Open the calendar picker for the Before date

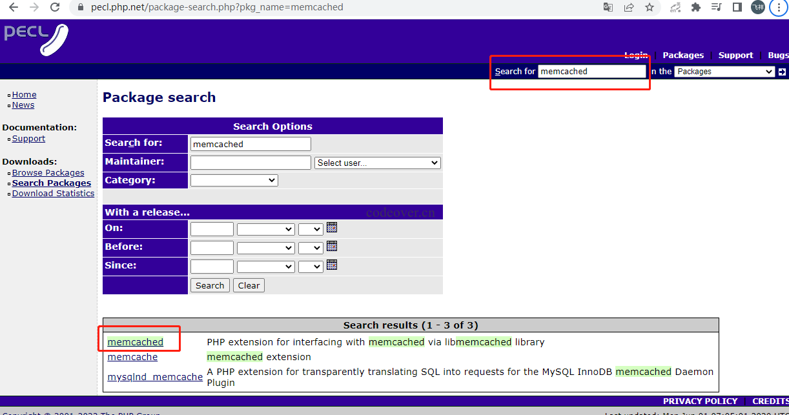(332, 246)
